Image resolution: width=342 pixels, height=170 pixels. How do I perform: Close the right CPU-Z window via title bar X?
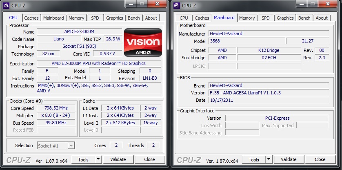click(328, 4)
